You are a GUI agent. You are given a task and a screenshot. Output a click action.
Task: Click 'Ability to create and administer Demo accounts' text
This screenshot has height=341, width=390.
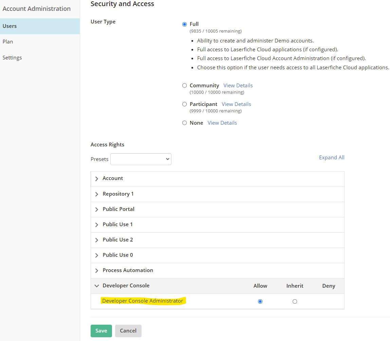pos(256,41)
